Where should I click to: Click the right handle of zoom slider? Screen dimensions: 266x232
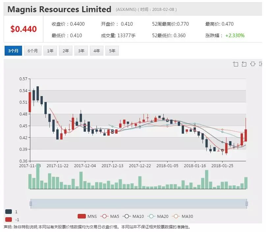pos(247,203)
